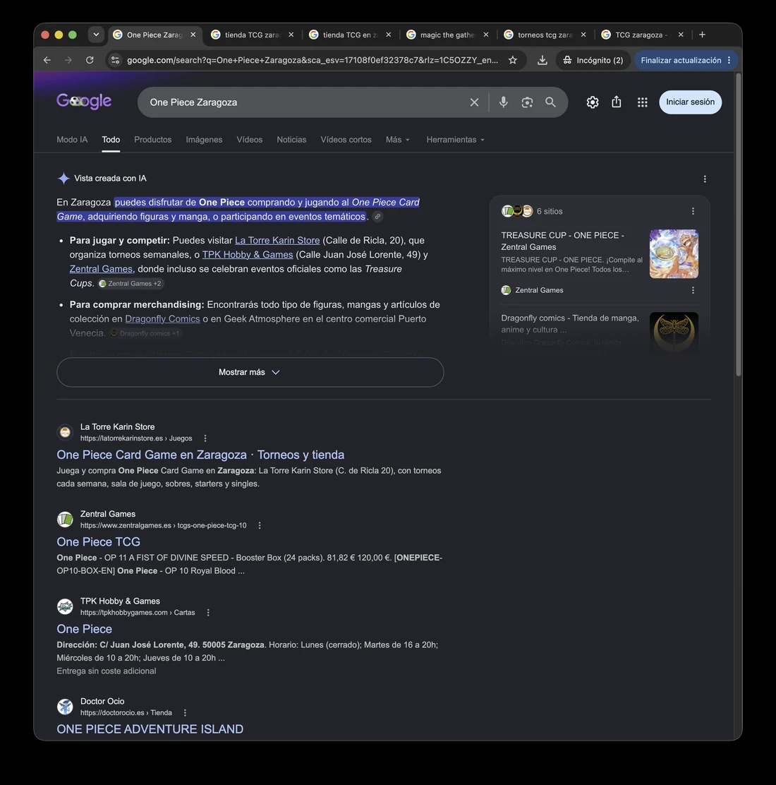
Task: Click the Google logo
Action: [84, 102]
